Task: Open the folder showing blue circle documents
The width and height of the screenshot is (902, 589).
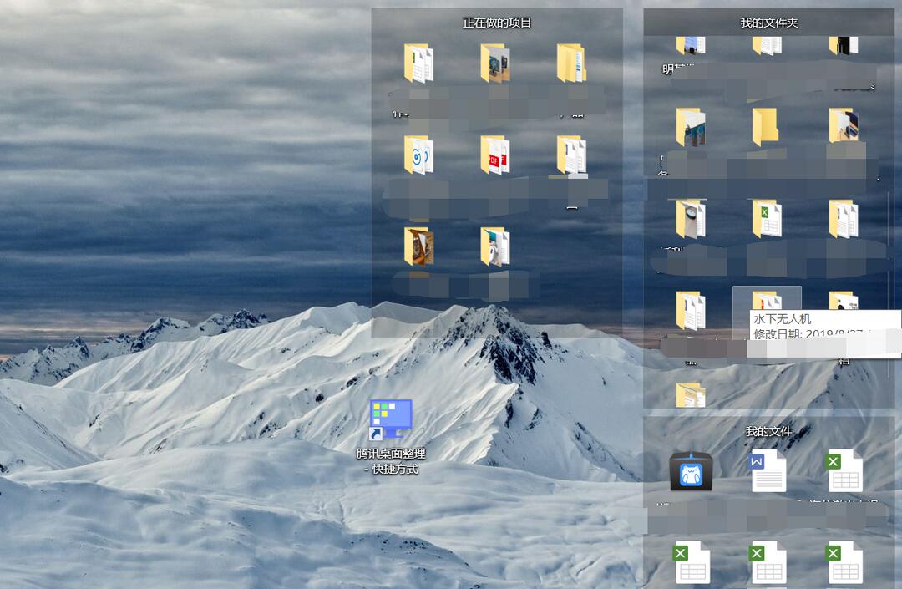Action: tap(418, 155)
